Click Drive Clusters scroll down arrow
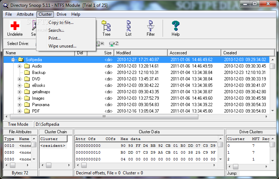The width and height of the screenshot is (279, 179). [273, 161]
